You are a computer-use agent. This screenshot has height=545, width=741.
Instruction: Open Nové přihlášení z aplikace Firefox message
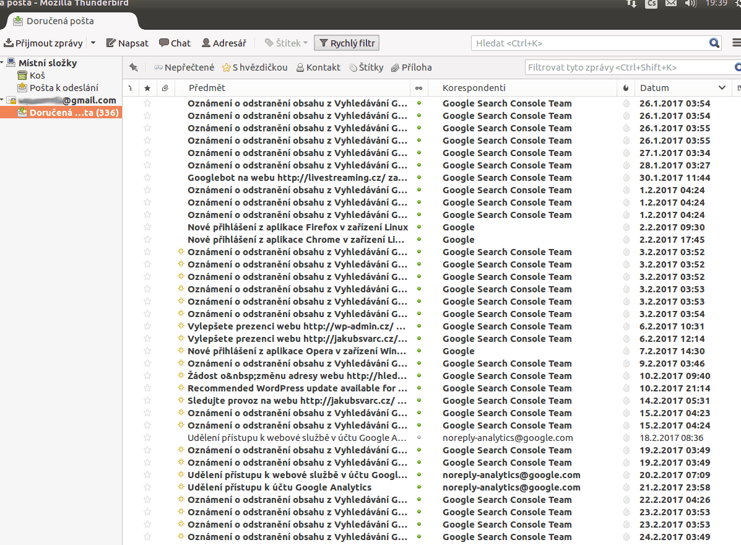298,227
